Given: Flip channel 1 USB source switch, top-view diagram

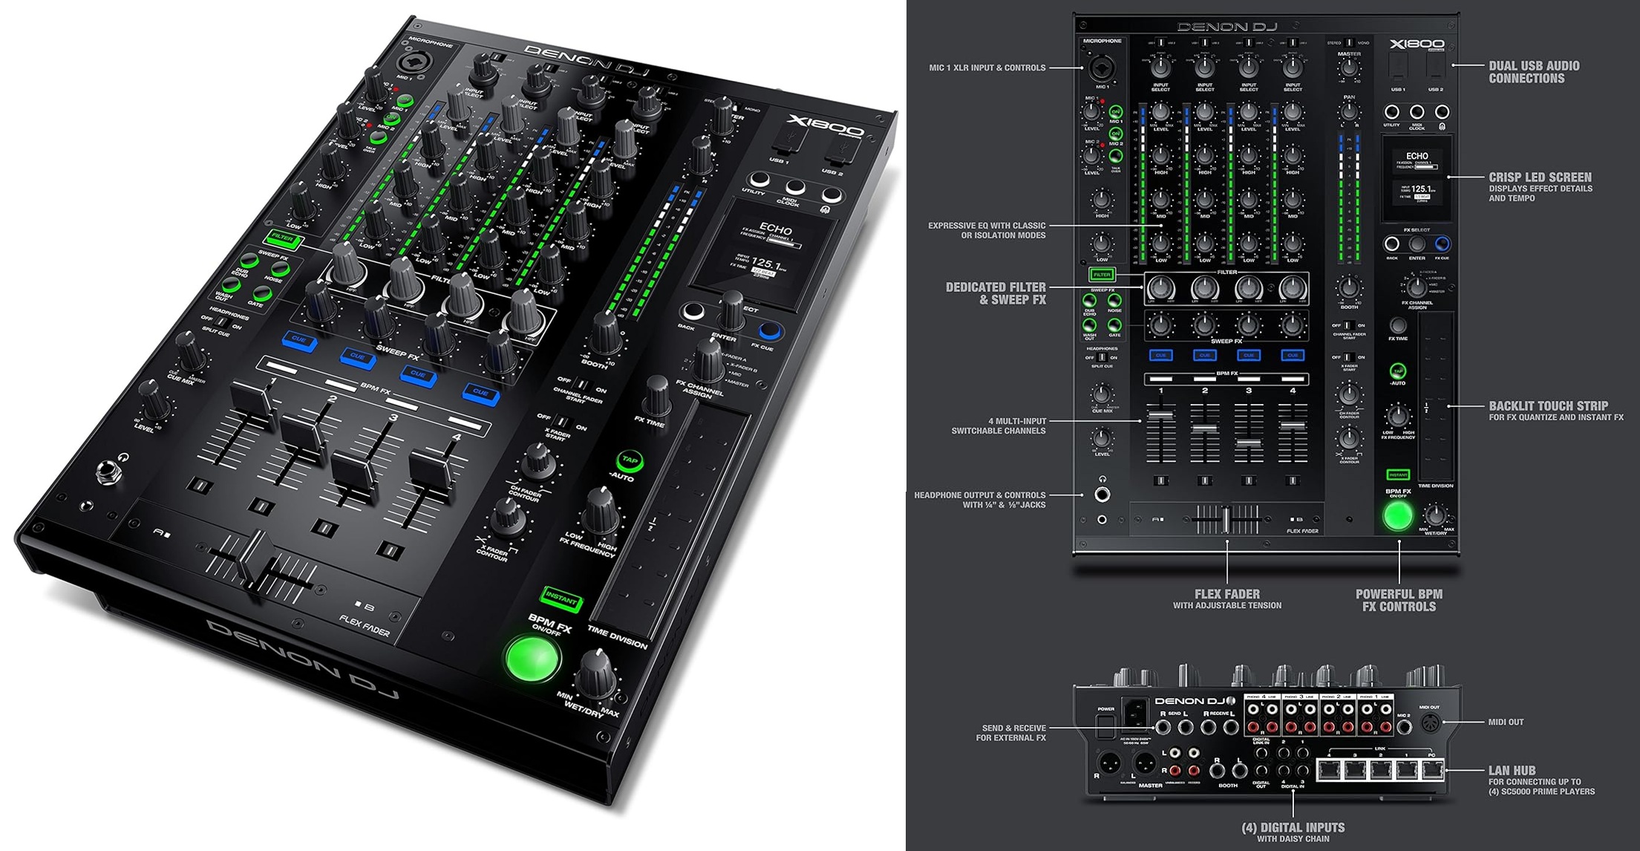Looking at the screenshot, I should coord(1161,43).
